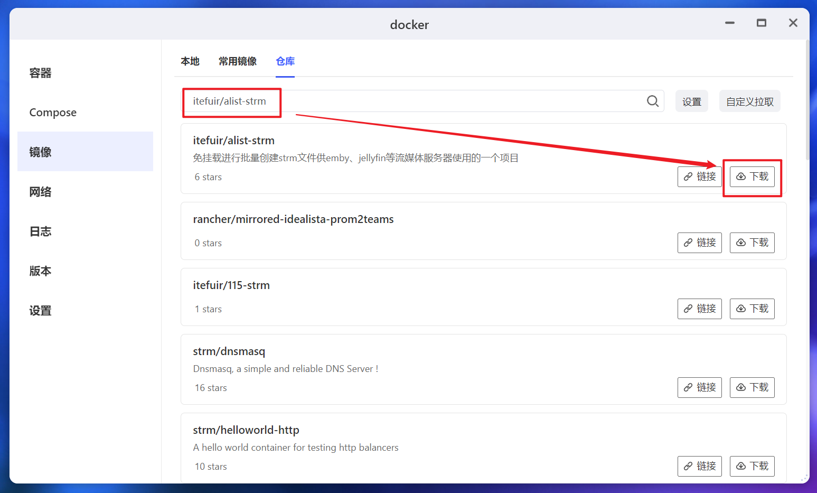The height and width of the screenshot is (493, 817).
Task: Download the strm/dnsmasq image
Action: point(752,387)
